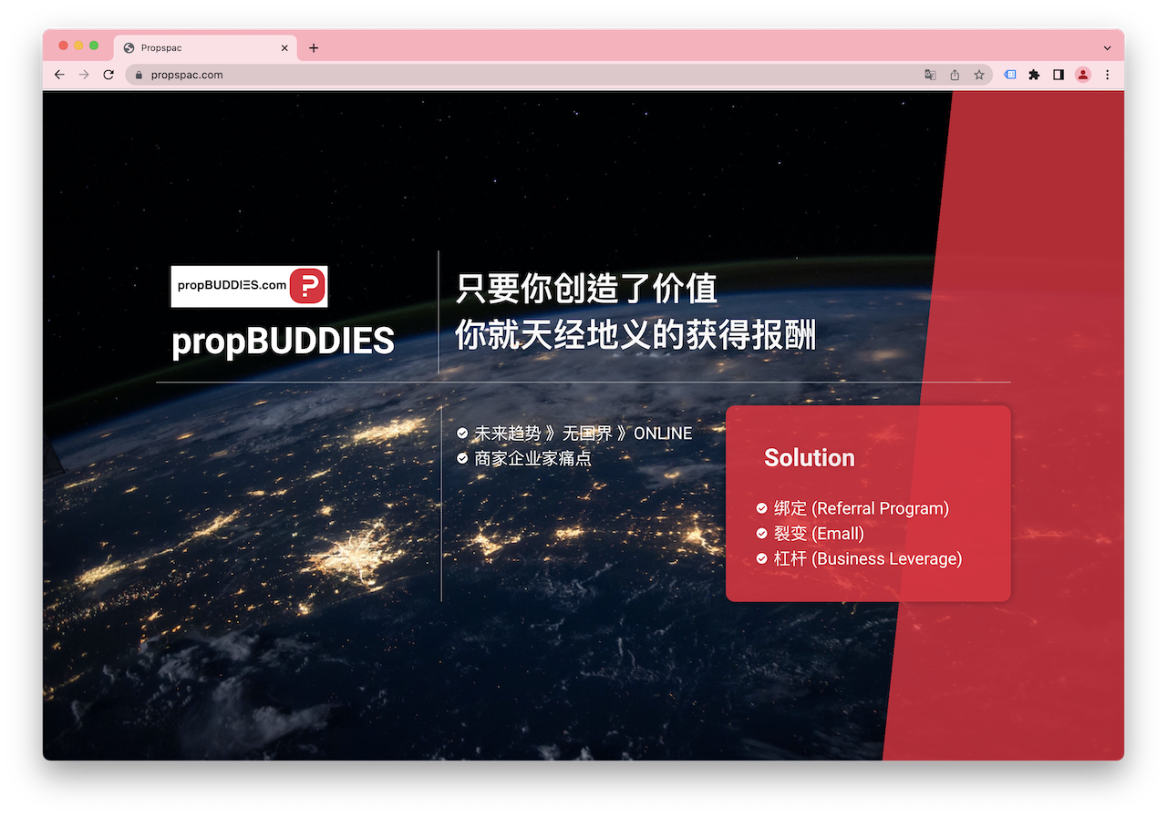Click the check icon beside 裂变
This screenshot has height=817, width=1167.
click(762, 534)
